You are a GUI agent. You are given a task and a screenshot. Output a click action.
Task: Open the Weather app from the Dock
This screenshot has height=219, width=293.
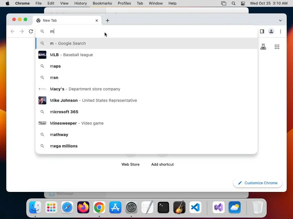coord(235,207)
